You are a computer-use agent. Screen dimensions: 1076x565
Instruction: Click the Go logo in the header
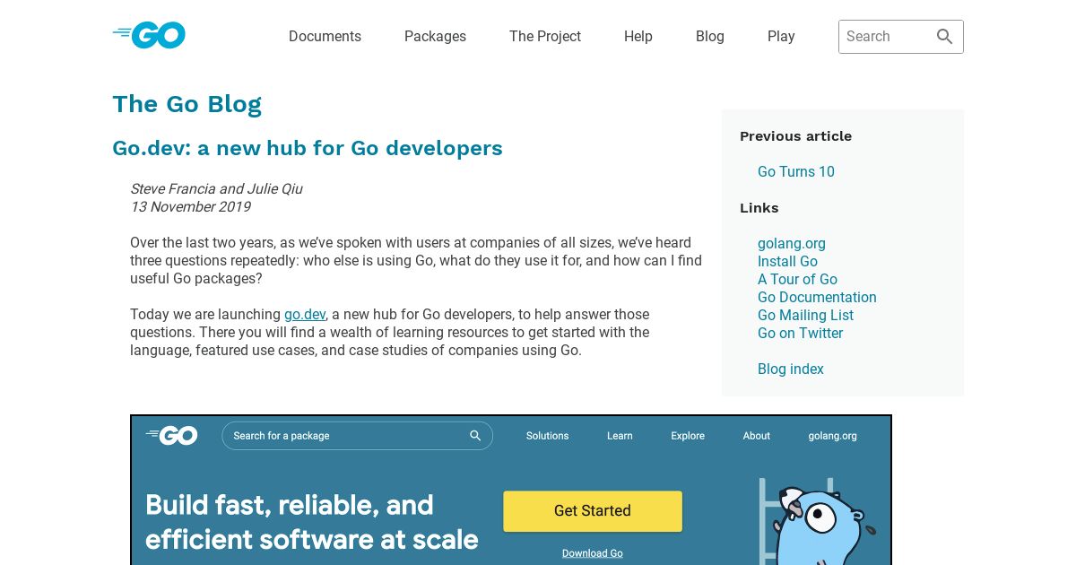149,35
